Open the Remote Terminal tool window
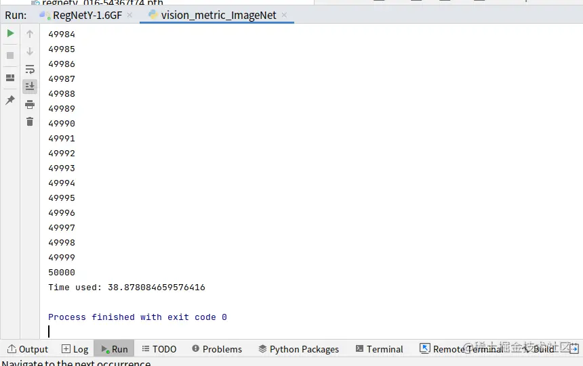This screenshot has height=366, width=583. [462, 349]
